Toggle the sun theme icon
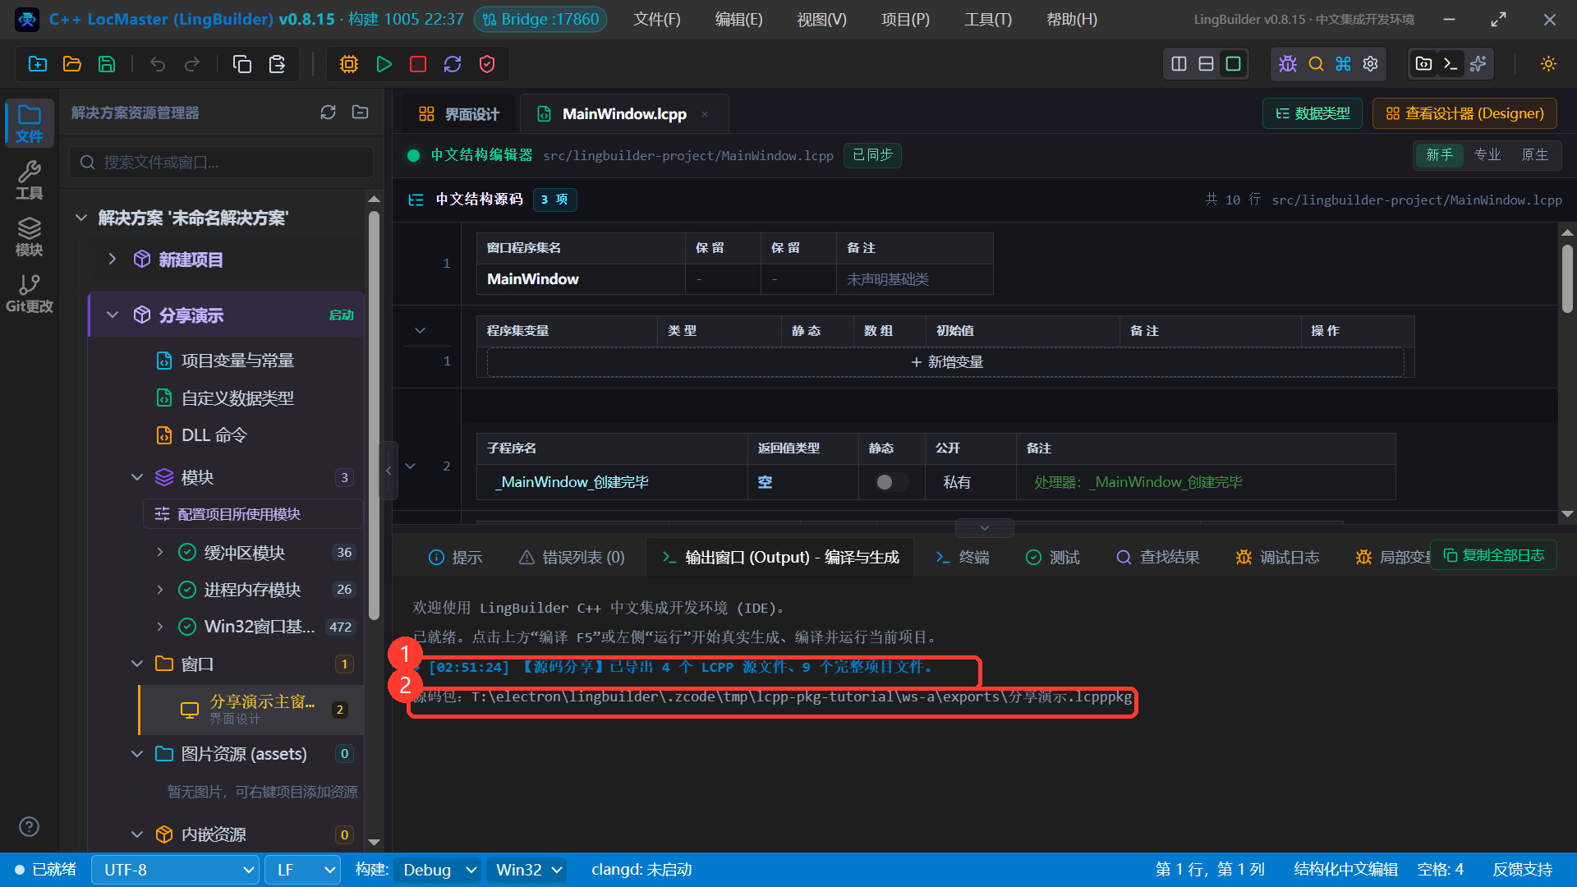The height and width of the screenshot is (887, 1577). pos(1548,64)
